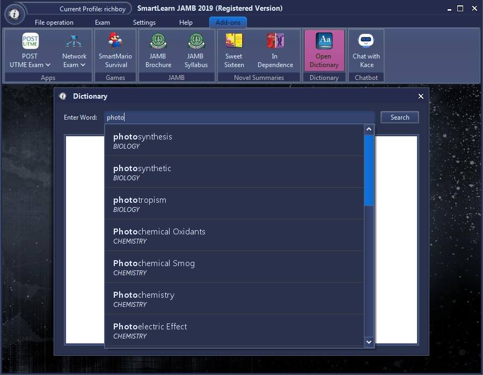Open the File operation menu
483x375 pixels.
tap(54, 23)
